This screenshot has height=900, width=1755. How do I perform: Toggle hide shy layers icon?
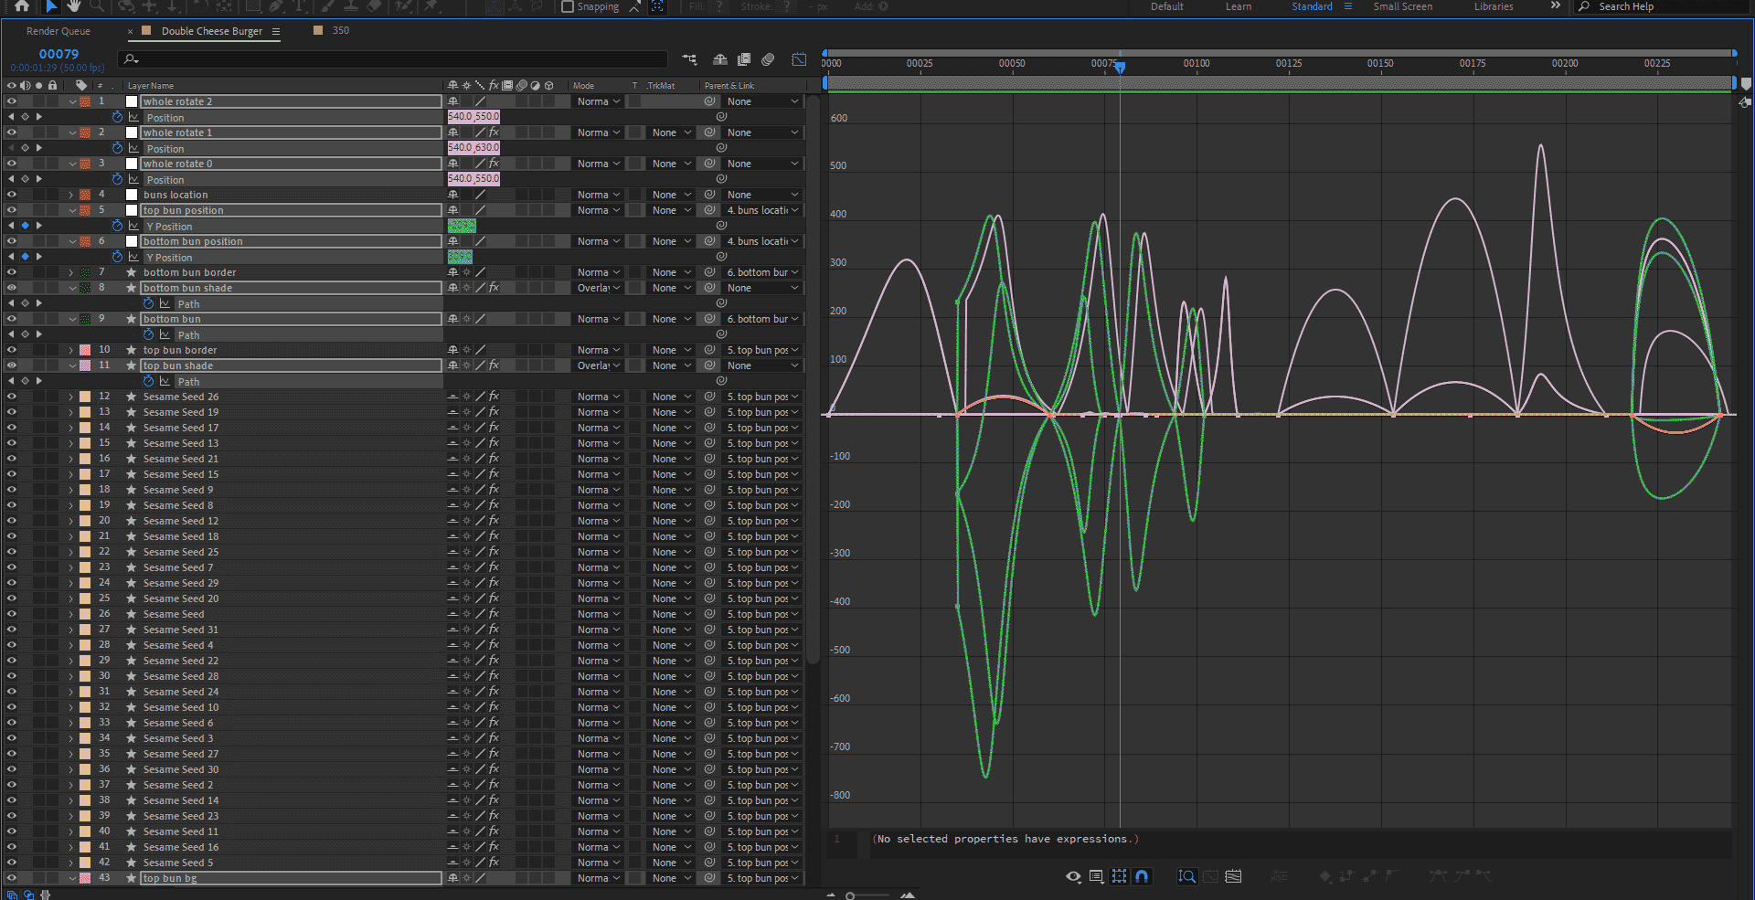pos(720,59)
